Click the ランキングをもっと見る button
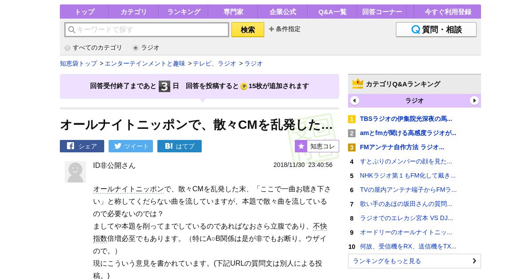This screenshot has height=279, width=532. 415,261
